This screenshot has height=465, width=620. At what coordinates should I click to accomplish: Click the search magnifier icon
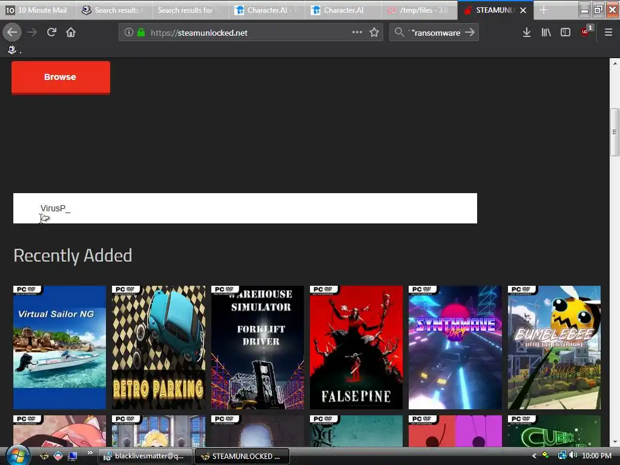coord(400,33)
